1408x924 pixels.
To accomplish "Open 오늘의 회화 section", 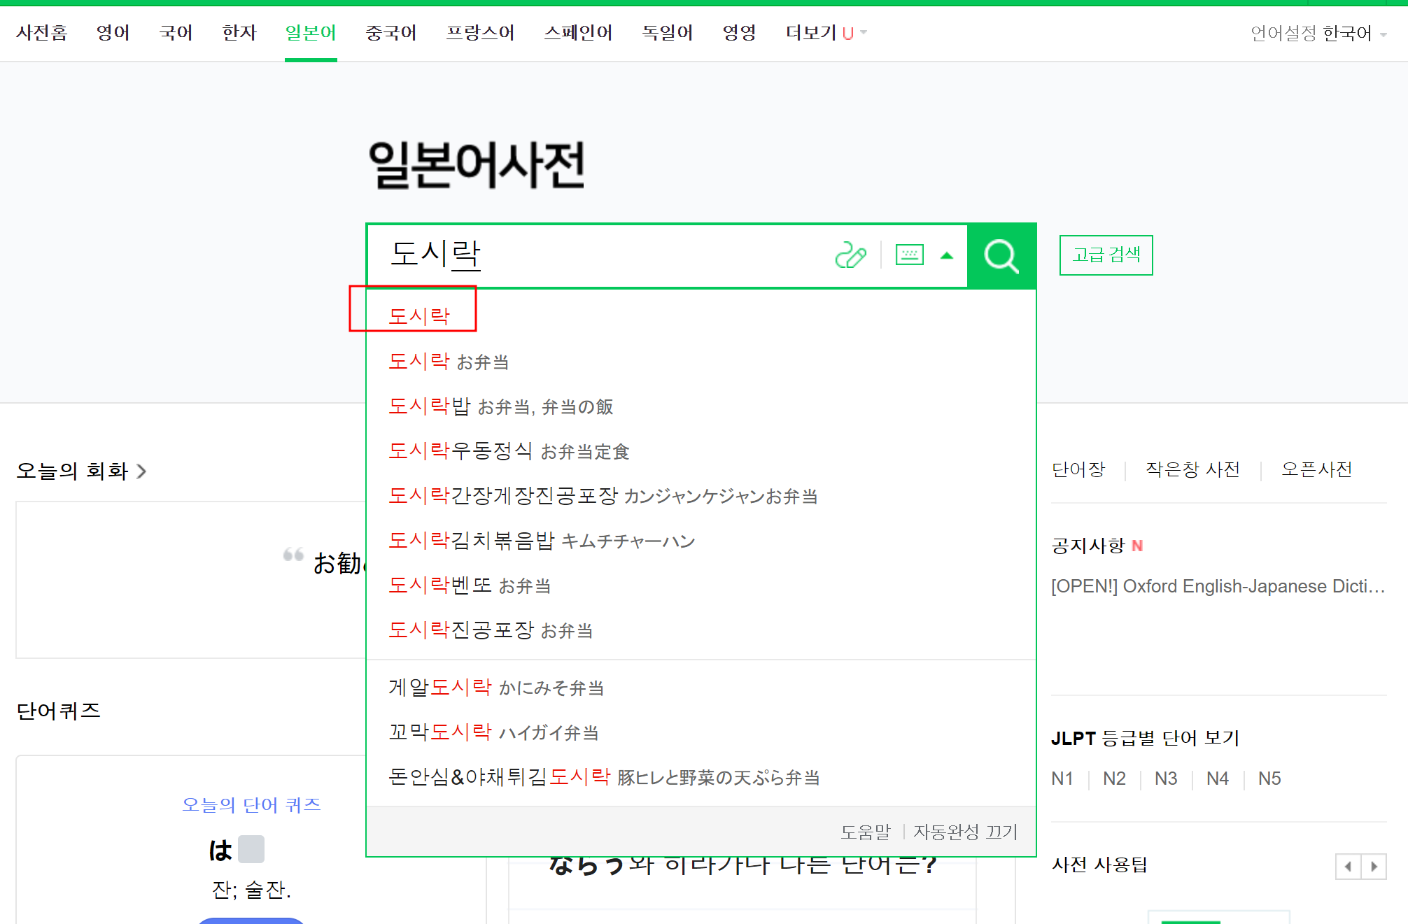I will coord(81,471).
